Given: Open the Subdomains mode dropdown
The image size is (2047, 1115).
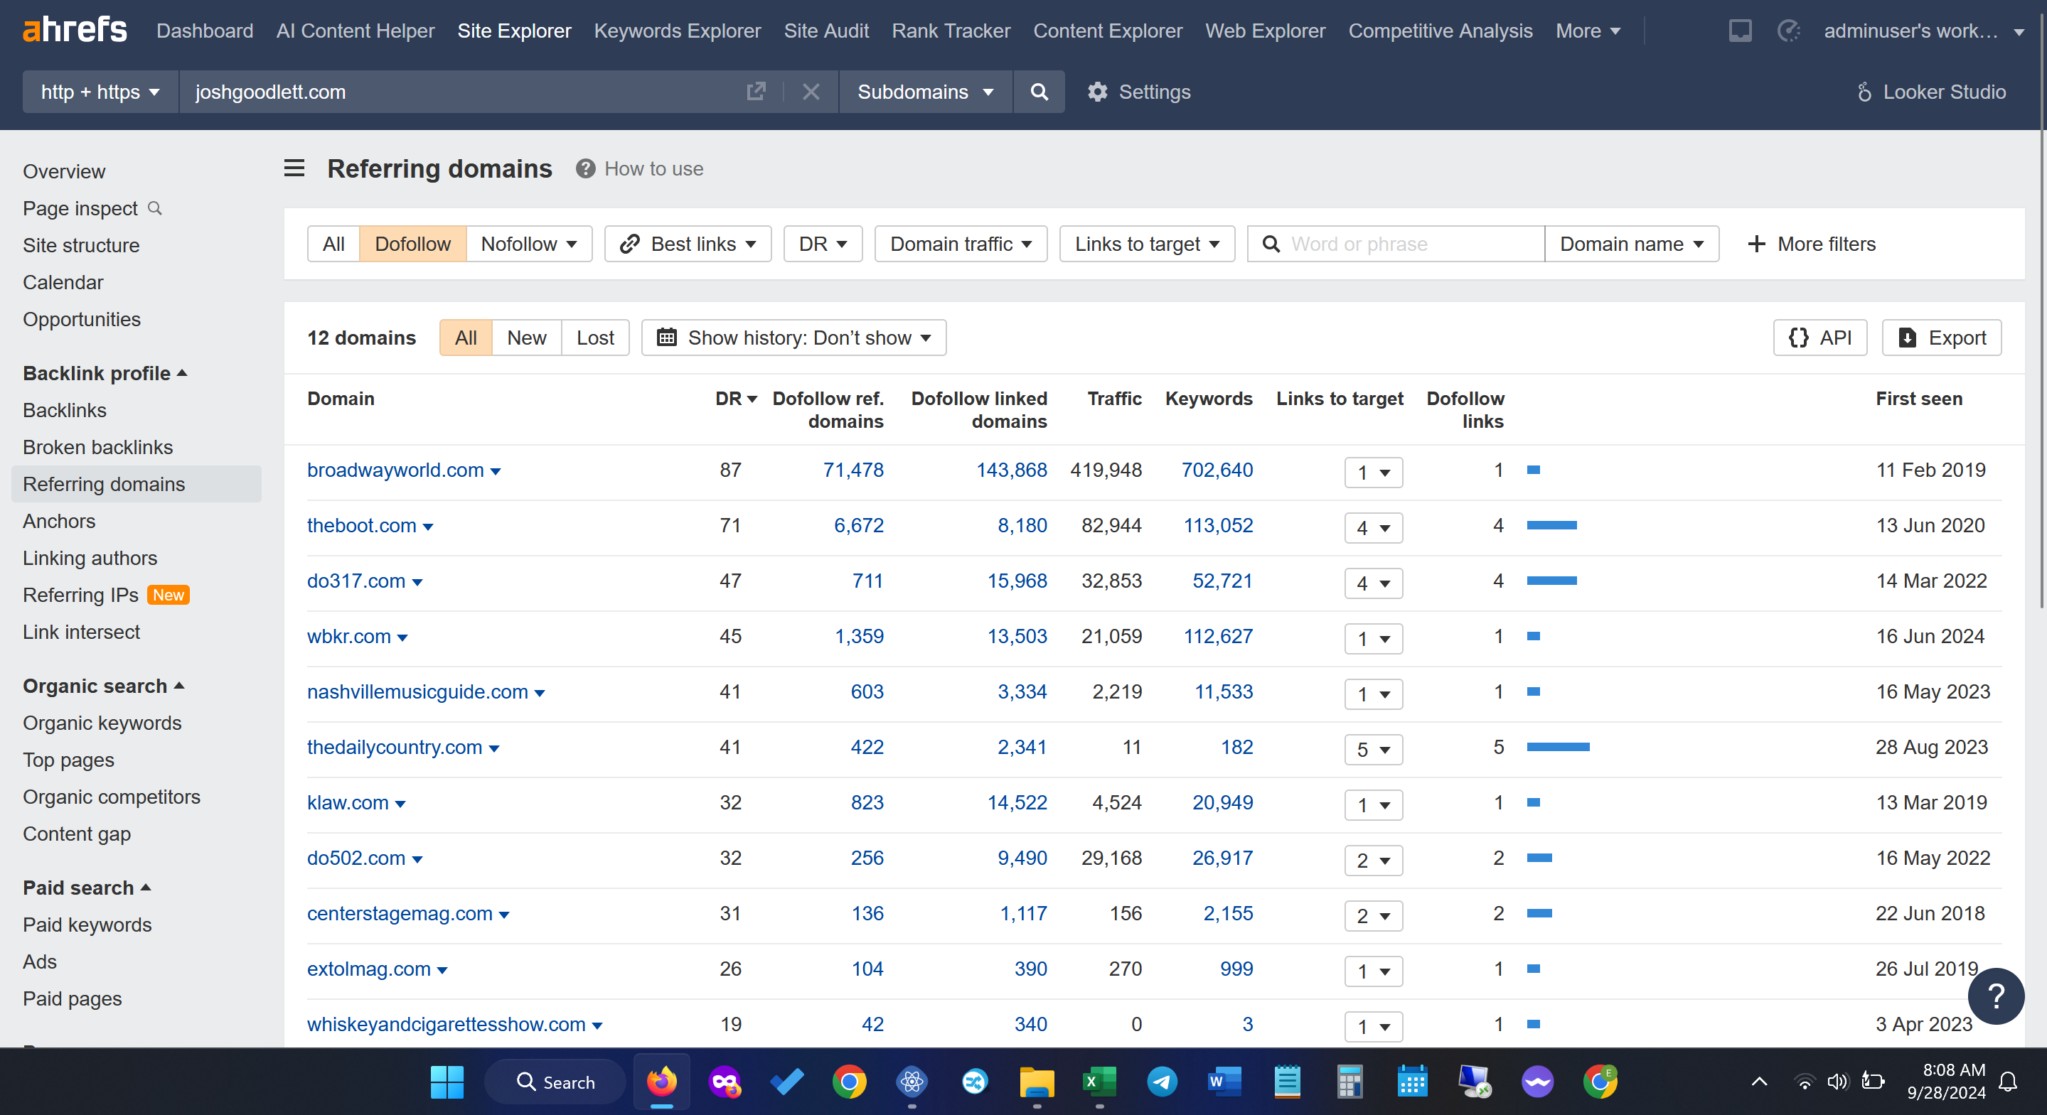Looking at the screenshot, I should point(926,92).
